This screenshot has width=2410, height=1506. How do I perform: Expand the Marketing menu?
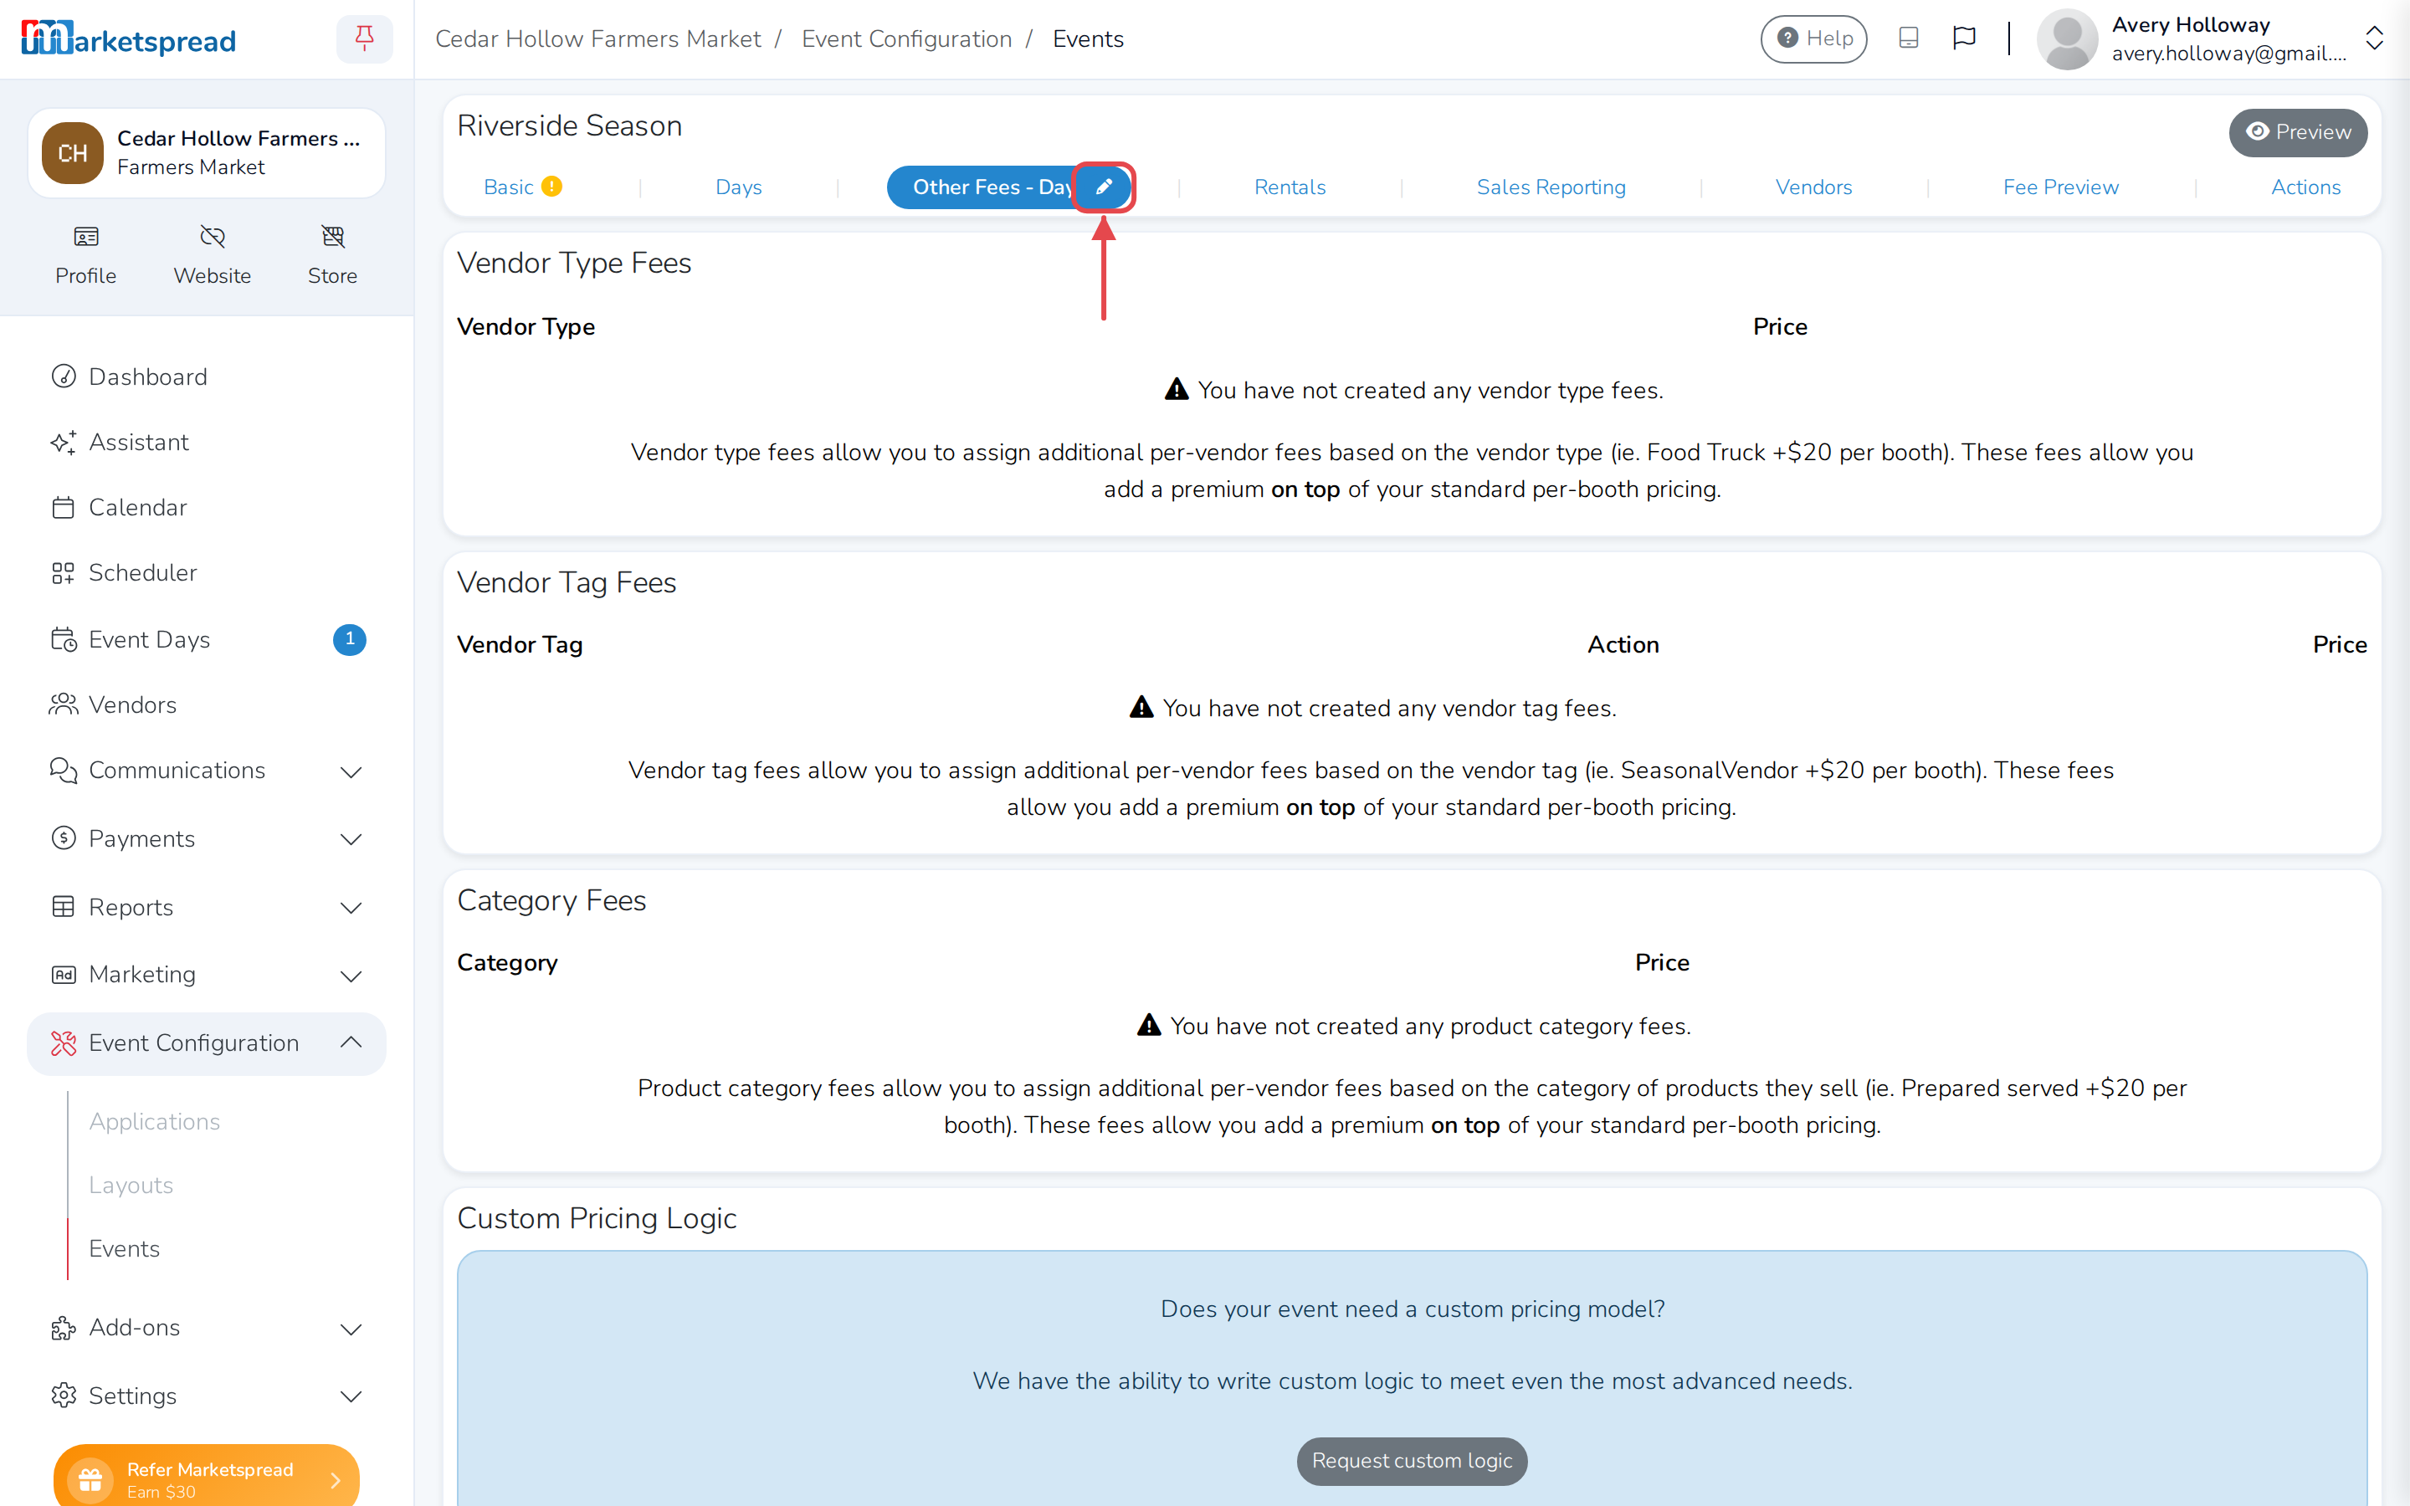[x=206, y=974]
